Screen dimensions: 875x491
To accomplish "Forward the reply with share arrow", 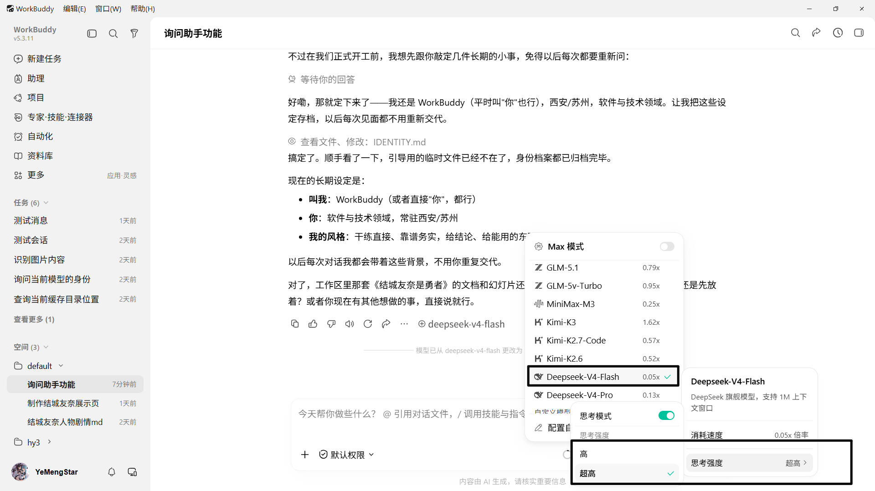I will [386, 324].
